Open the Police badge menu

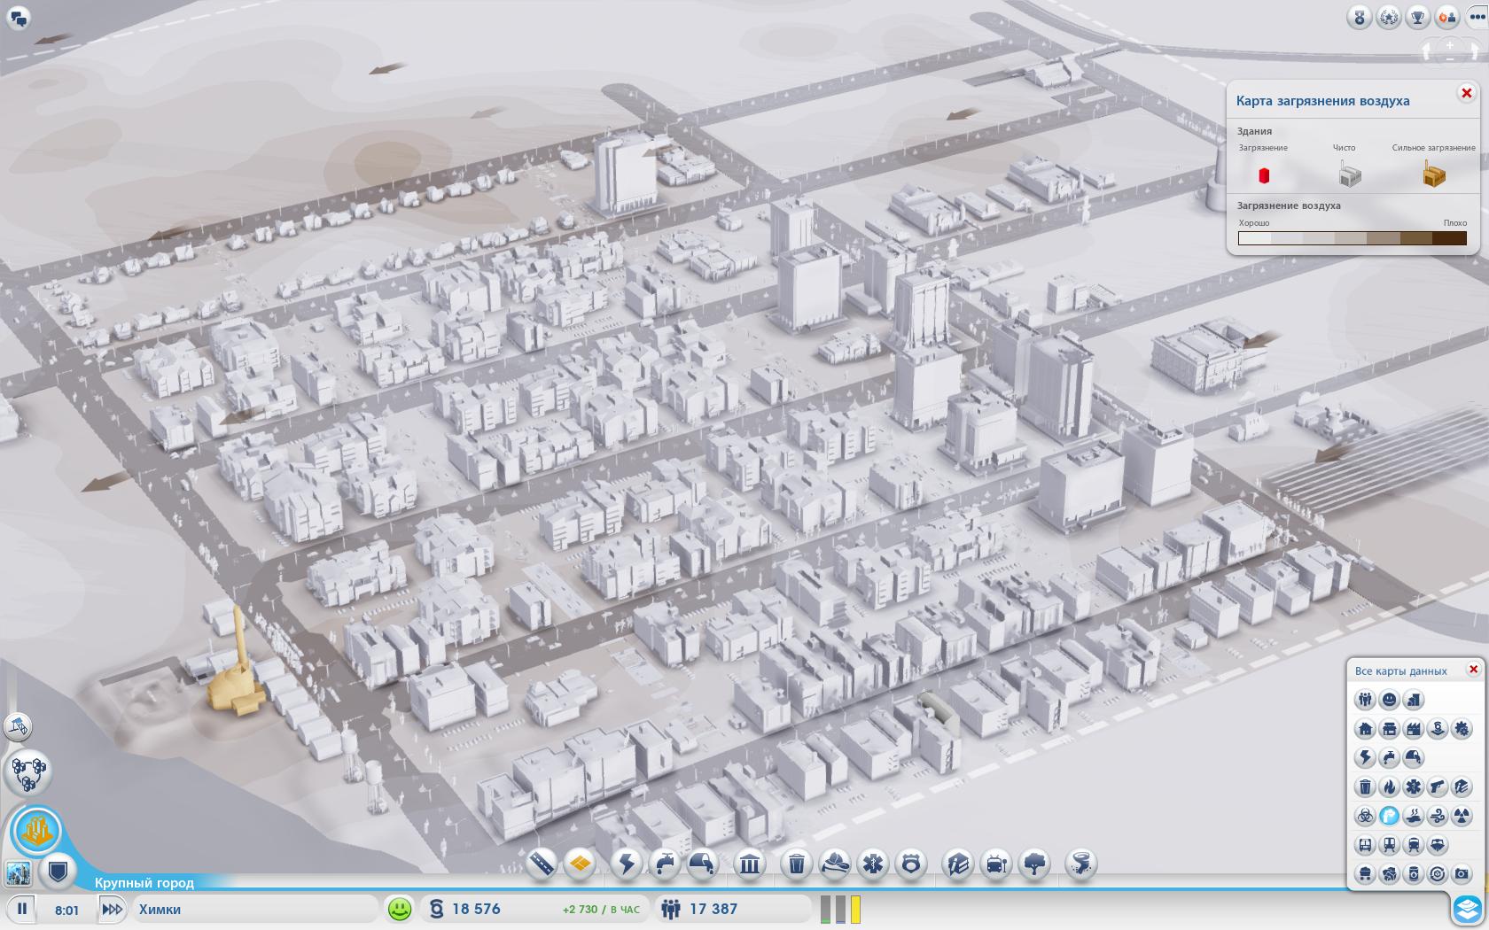click(x=911, y=864)
